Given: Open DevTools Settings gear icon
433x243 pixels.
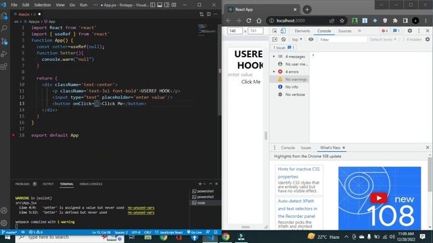Looking at the screenshot, I should pyautogui.click(x=410, y=31).
